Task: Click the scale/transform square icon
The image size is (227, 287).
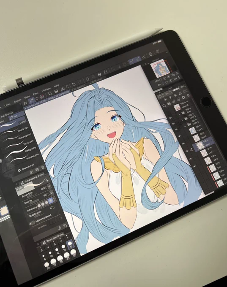Action: point(106,72)
